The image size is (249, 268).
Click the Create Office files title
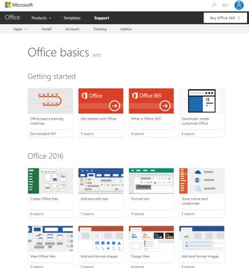pos(44,199)
